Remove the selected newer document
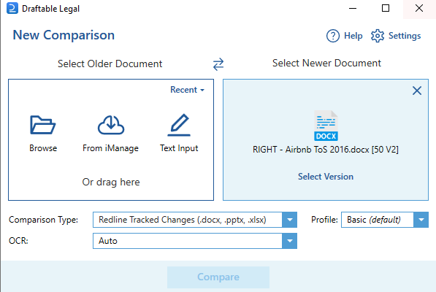Image resolution: width=436 pixels, height=292 pixels. pyautogui.click(x=417, y=91)
